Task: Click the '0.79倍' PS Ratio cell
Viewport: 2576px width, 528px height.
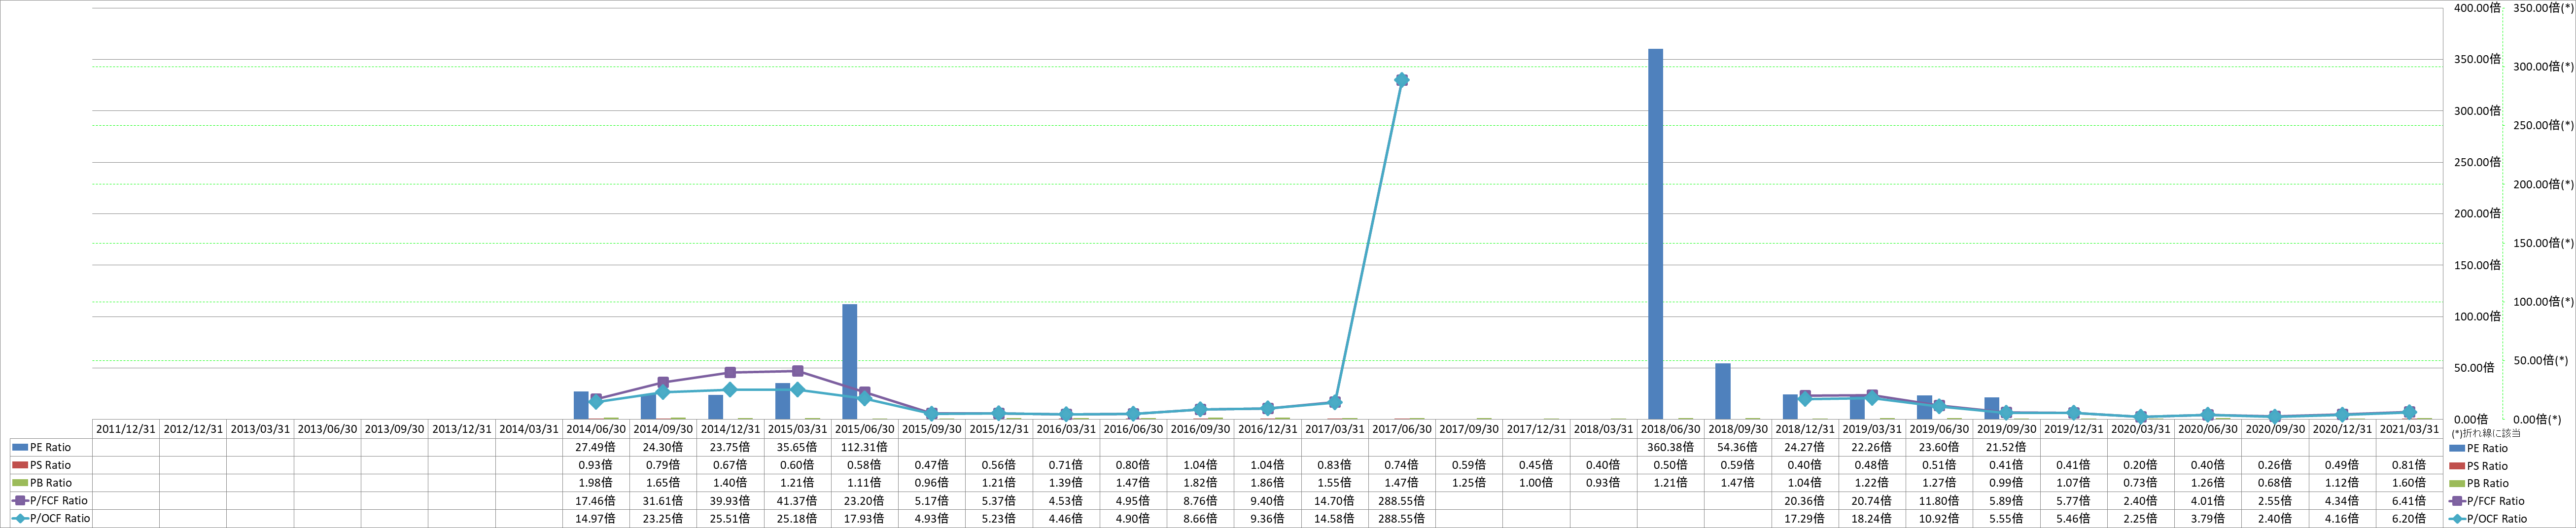Action: tap(663, 465)
